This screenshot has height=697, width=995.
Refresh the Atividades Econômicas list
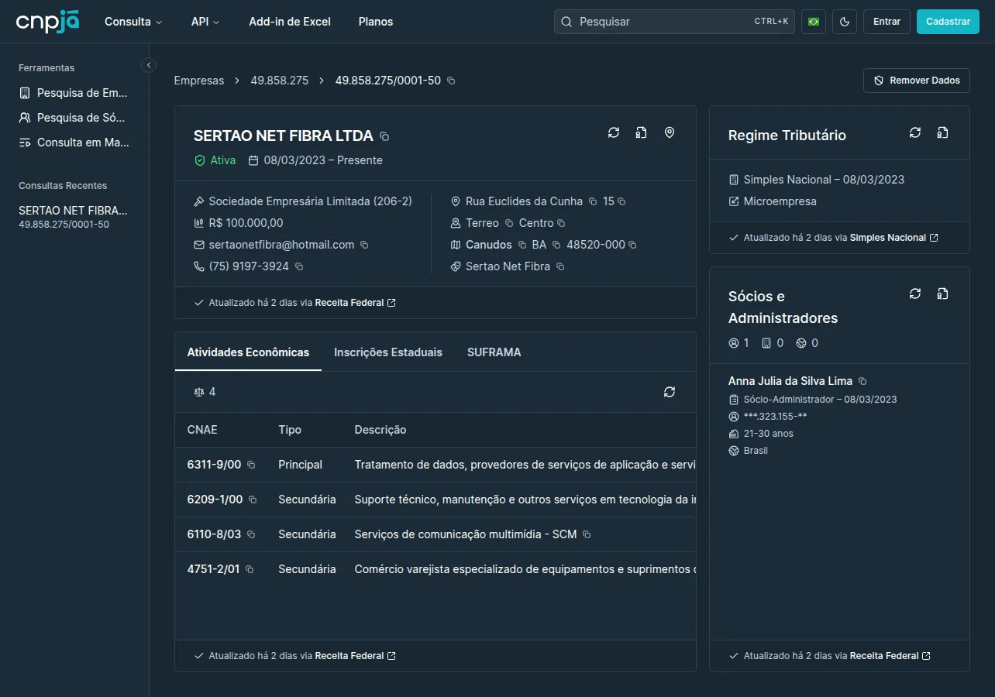(x=670, y=392)
